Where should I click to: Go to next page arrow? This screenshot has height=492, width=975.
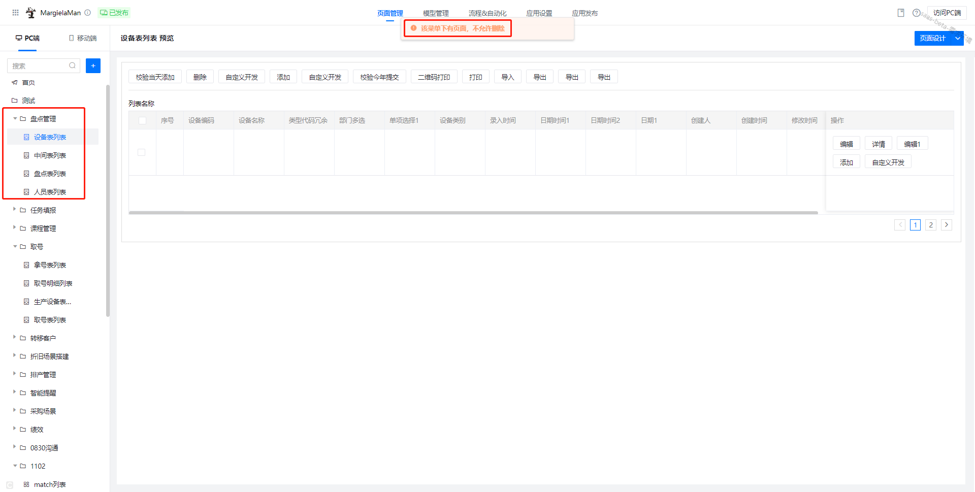coord(947,225)
